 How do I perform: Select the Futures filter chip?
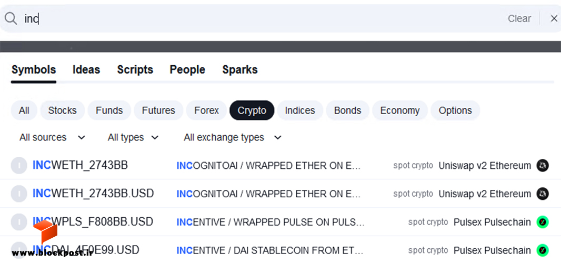point(158,110)
